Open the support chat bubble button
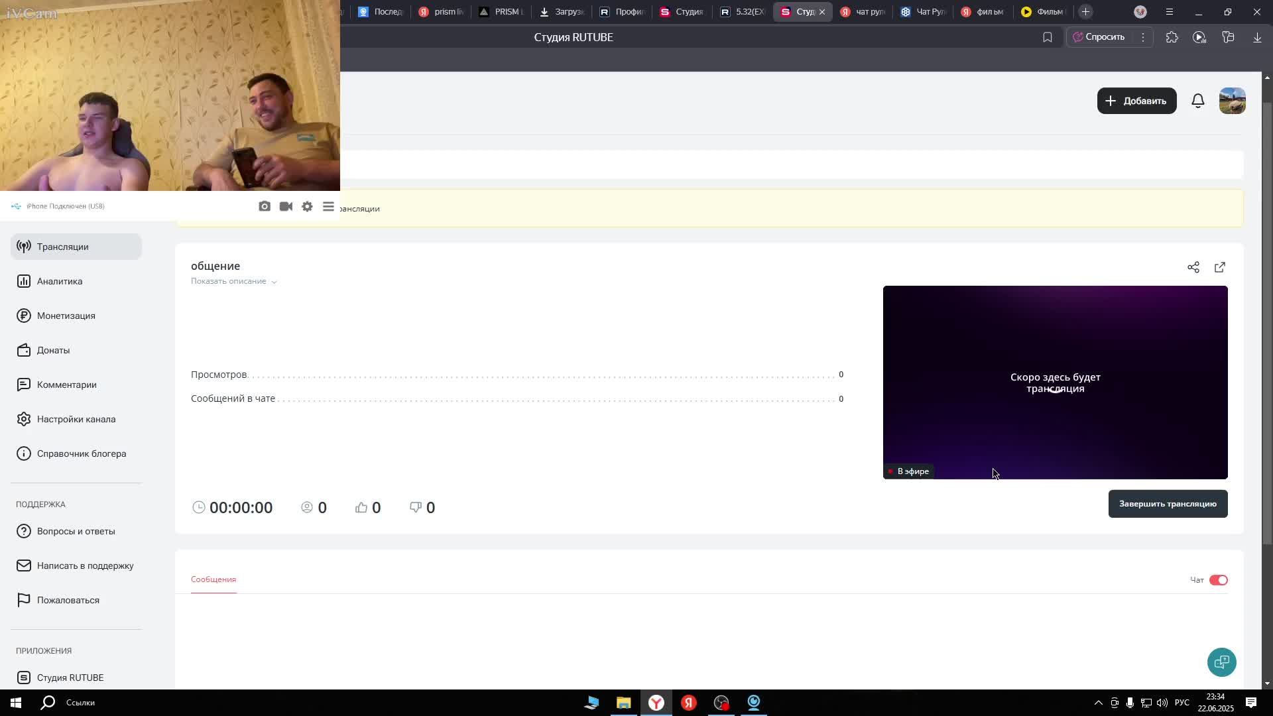This screenshot has height=716, width=1273. (x=1221, y=662)
